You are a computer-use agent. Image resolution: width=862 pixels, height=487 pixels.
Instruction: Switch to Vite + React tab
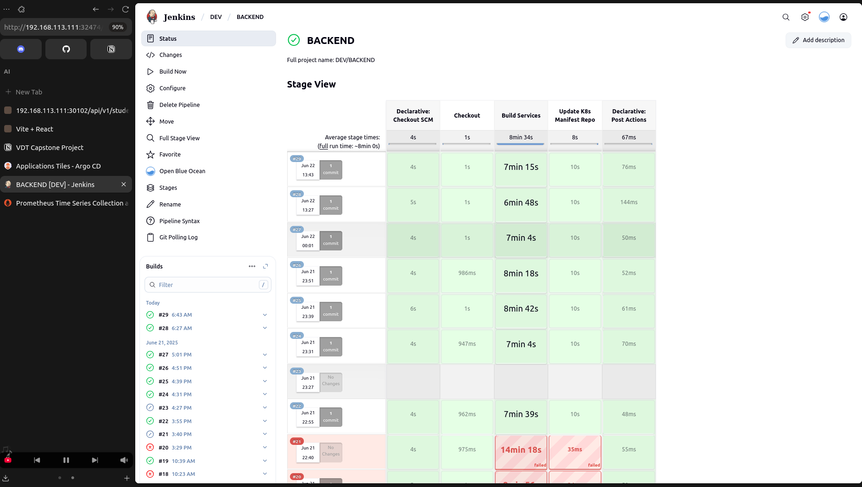[66, 129]
